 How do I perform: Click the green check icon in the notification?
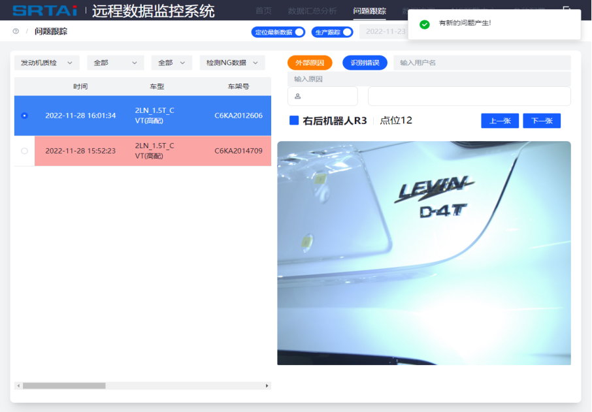(424, 25)
